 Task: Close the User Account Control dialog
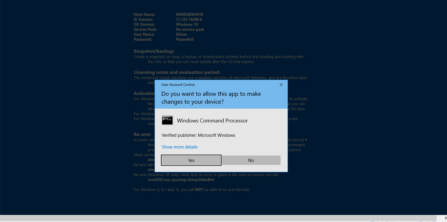[x=281, y=85]
